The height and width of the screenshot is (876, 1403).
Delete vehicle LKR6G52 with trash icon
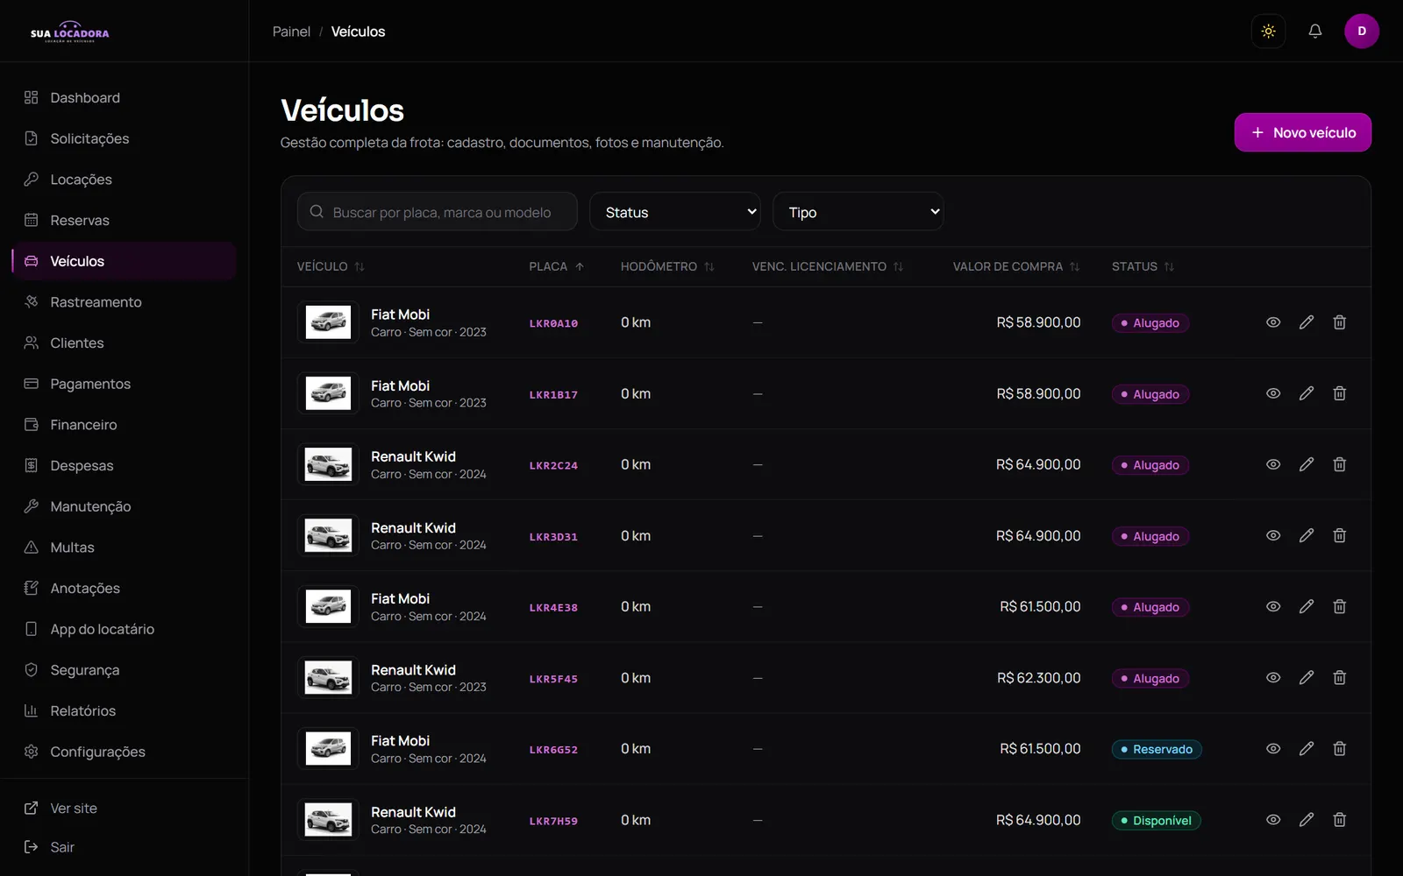(x=1340, y=749)
